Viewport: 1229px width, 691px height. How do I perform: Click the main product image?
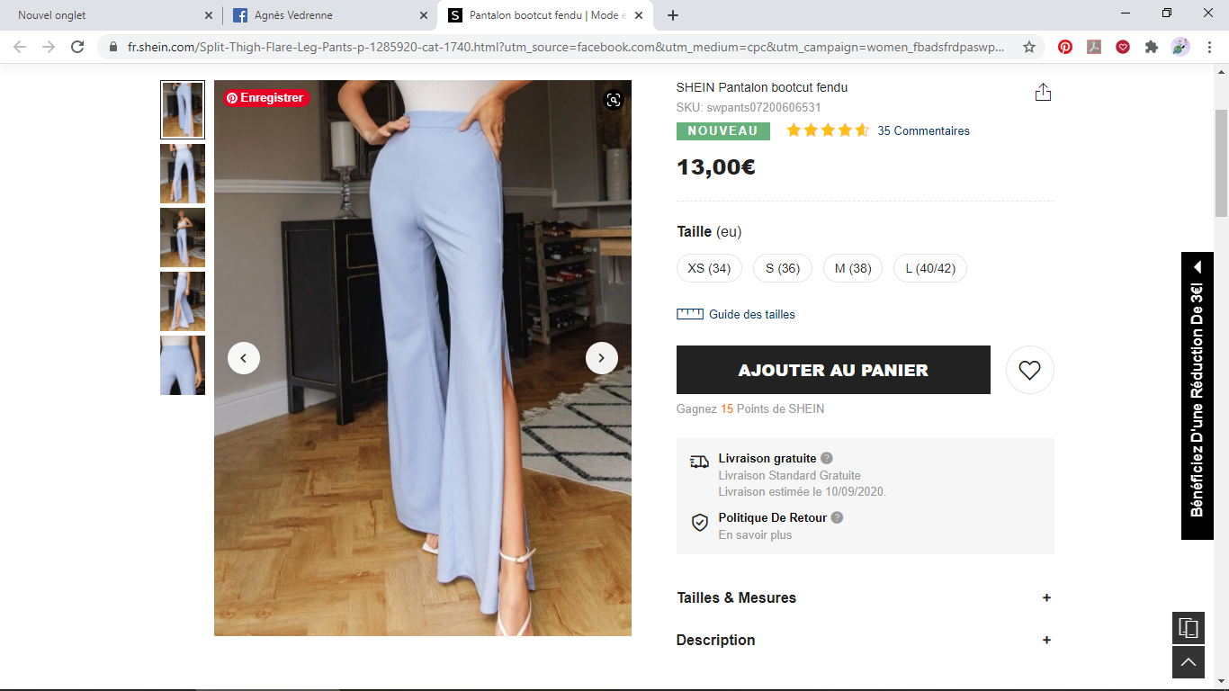423,358
